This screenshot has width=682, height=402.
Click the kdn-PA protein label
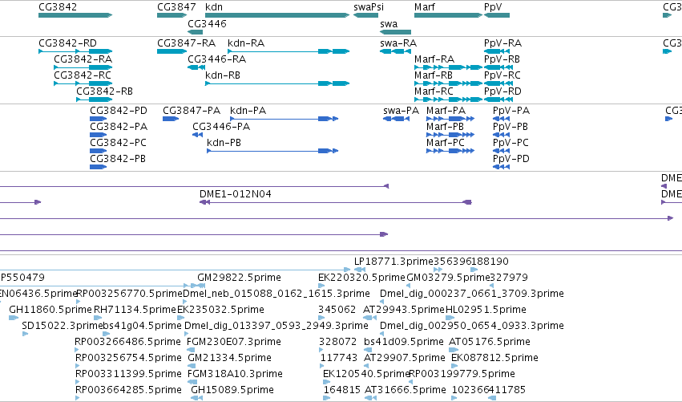[x=248, y=111]
